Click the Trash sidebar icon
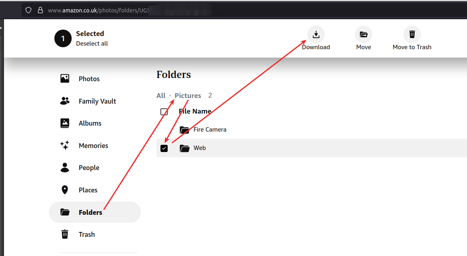 tap(65, 234)
